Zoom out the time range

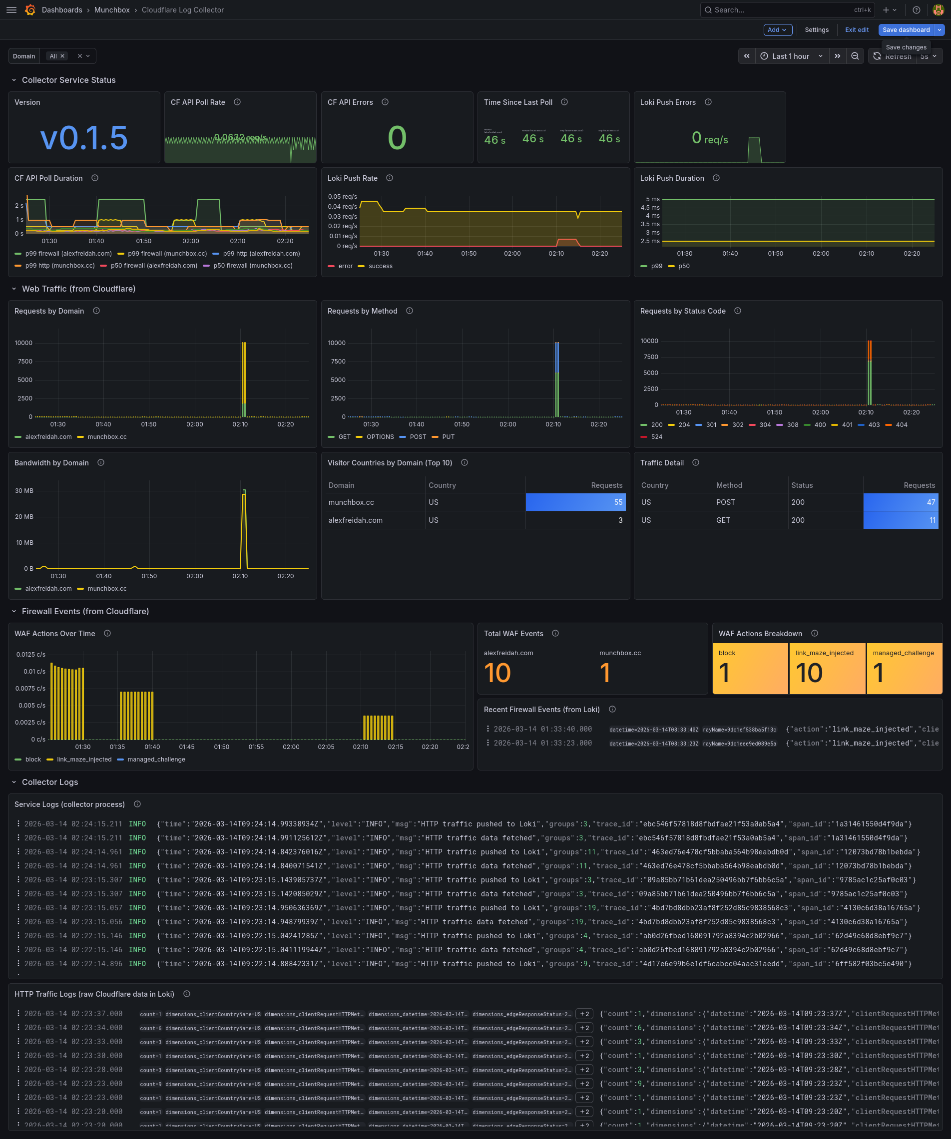[855, 56]
